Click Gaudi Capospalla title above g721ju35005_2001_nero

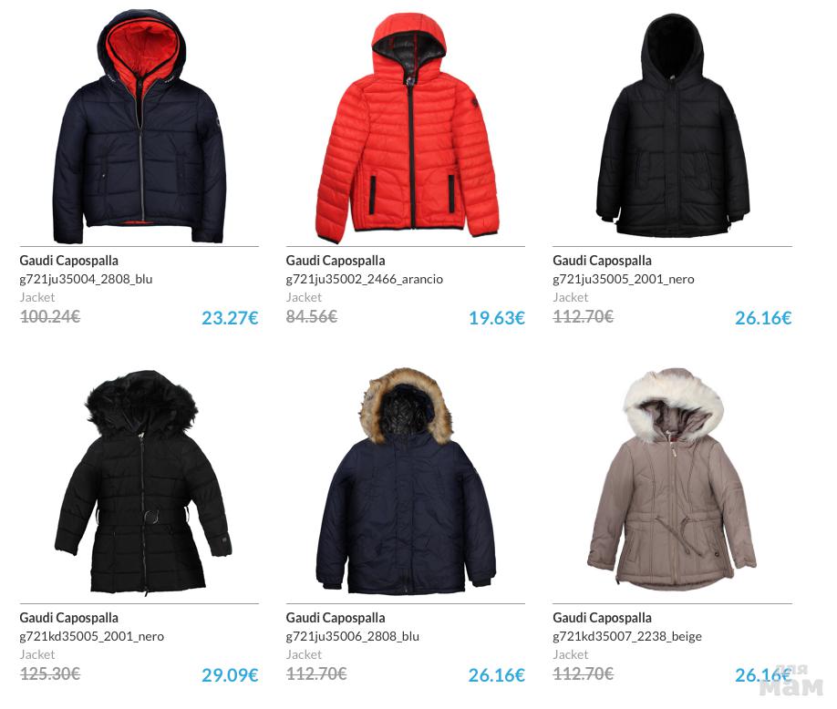coord(602,261)
